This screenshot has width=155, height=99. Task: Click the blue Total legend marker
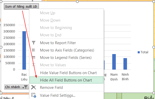139,52
